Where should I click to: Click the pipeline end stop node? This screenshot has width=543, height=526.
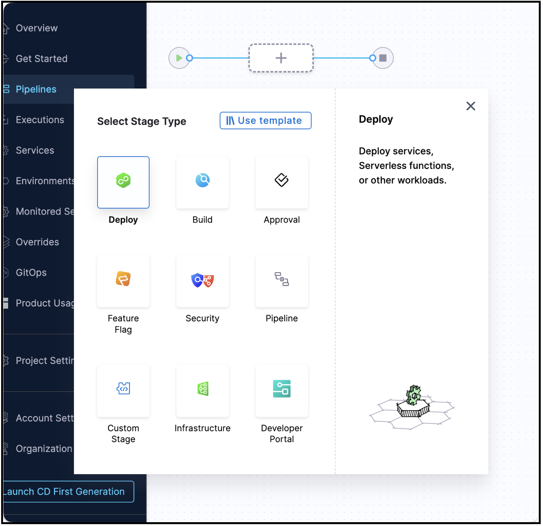[383, 58]
